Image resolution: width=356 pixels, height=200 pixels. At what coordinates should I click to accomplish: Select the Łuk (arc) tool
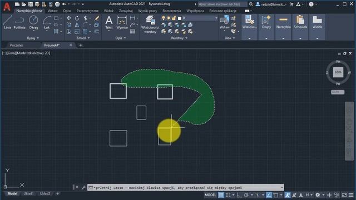click(x=47, y=22)
